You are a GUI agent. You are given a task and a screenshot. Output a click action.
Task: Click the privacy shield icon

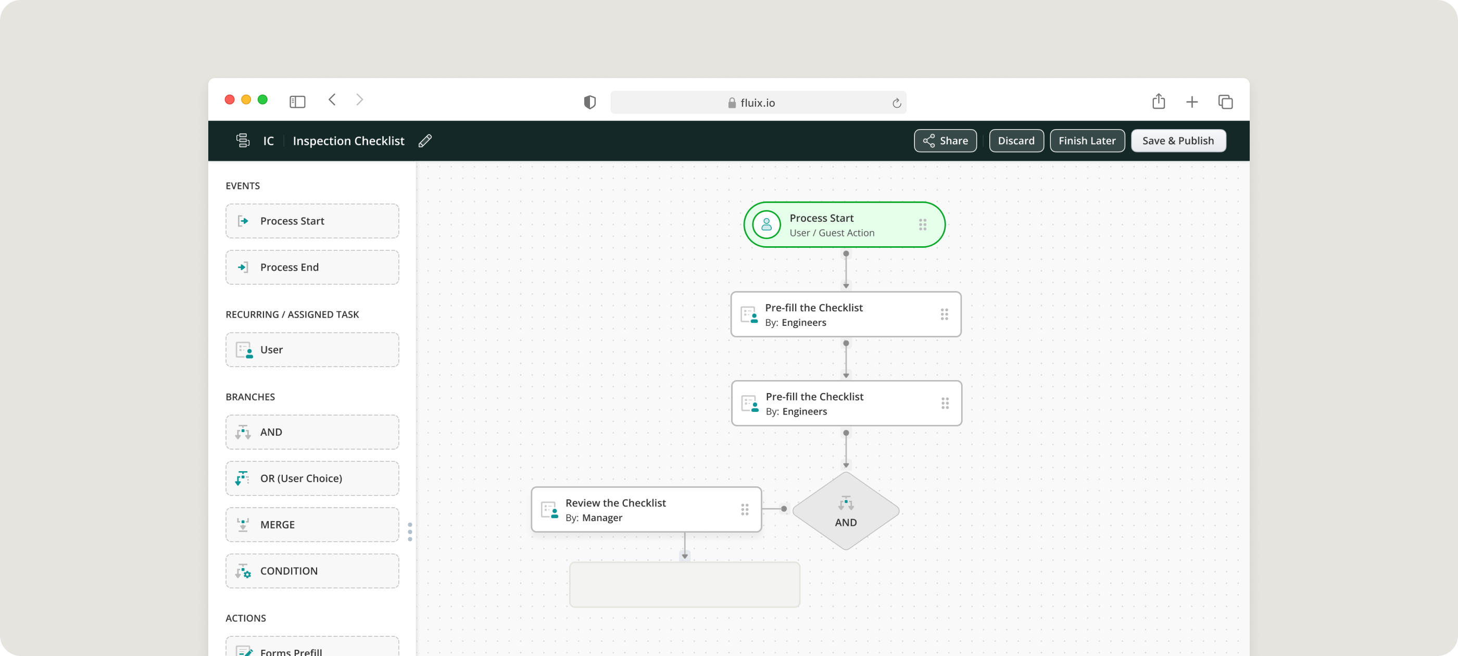590,103
